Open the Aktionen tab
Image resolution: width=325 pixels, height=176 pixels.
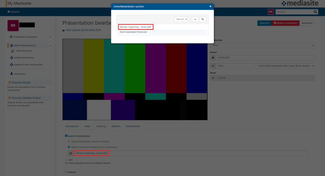coord(116,126)
